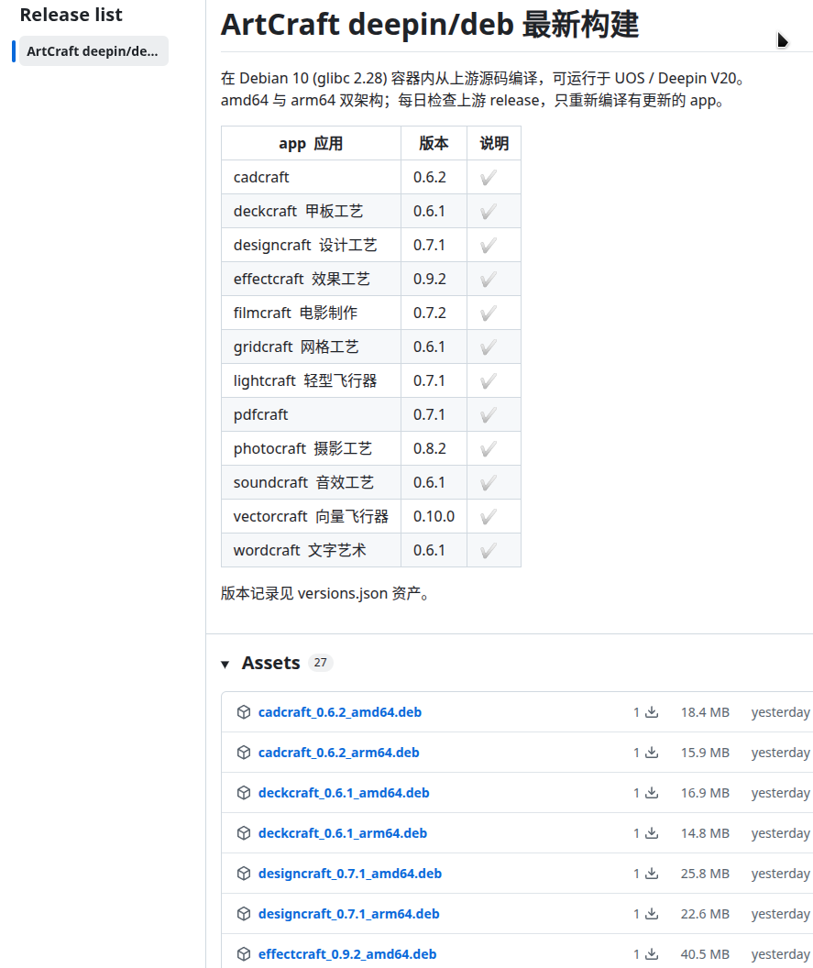
Task: Click download count icon for designcraft_0.7.1_amd64.deb
Action: [x=652, y=873]
